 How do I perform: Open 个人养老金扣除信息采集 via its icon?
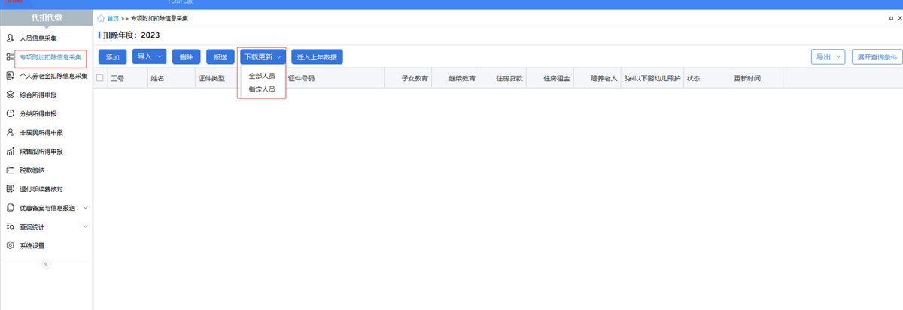[x=11, y=76]
